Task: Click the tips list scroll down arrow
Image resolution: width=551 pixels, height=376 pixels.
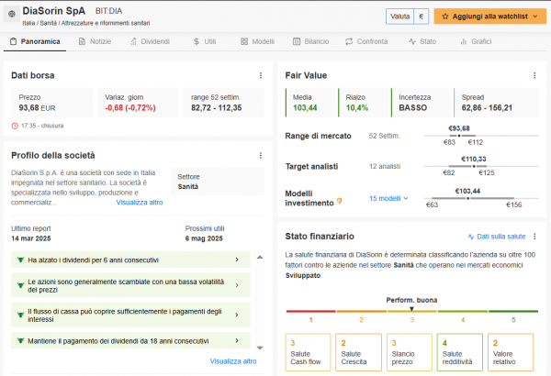Action: coord(260,348)
